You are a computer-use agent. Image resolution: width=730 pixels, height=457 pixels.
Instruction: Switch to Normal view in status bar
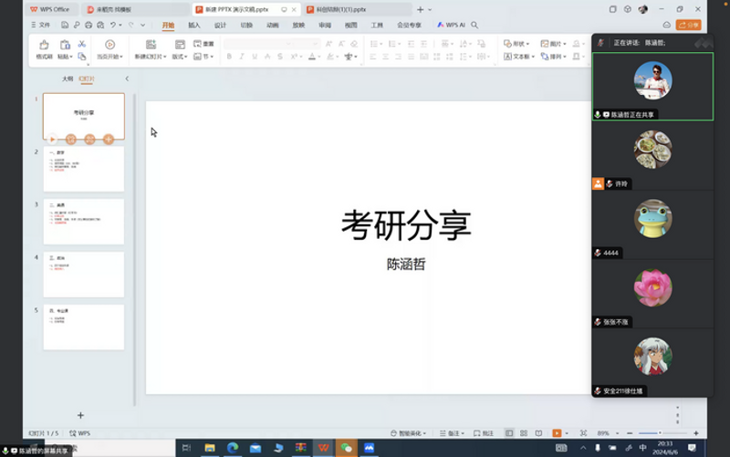[509, 433]
